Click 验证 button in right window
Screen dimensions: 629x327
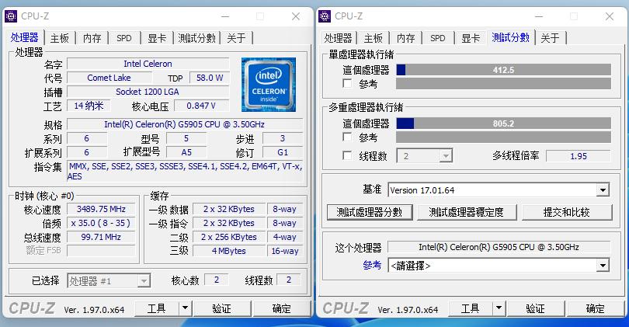click(536, 308)
